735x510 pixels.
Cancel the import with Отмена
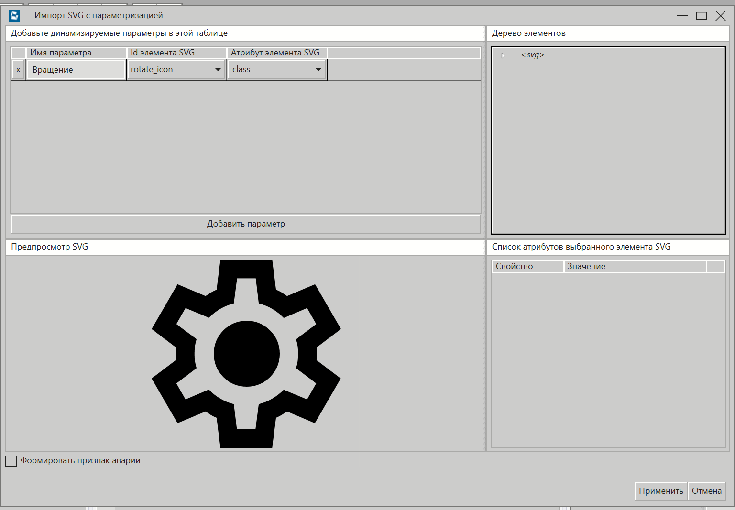pos(706,491)
